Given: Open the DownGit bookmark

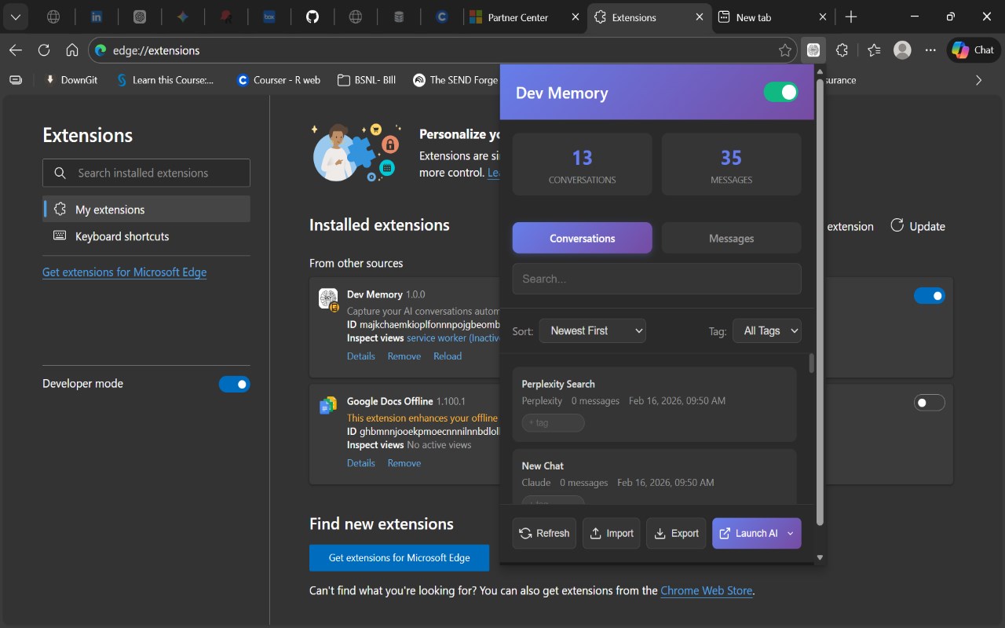Looking at the screenshot, I should [71, 80].
